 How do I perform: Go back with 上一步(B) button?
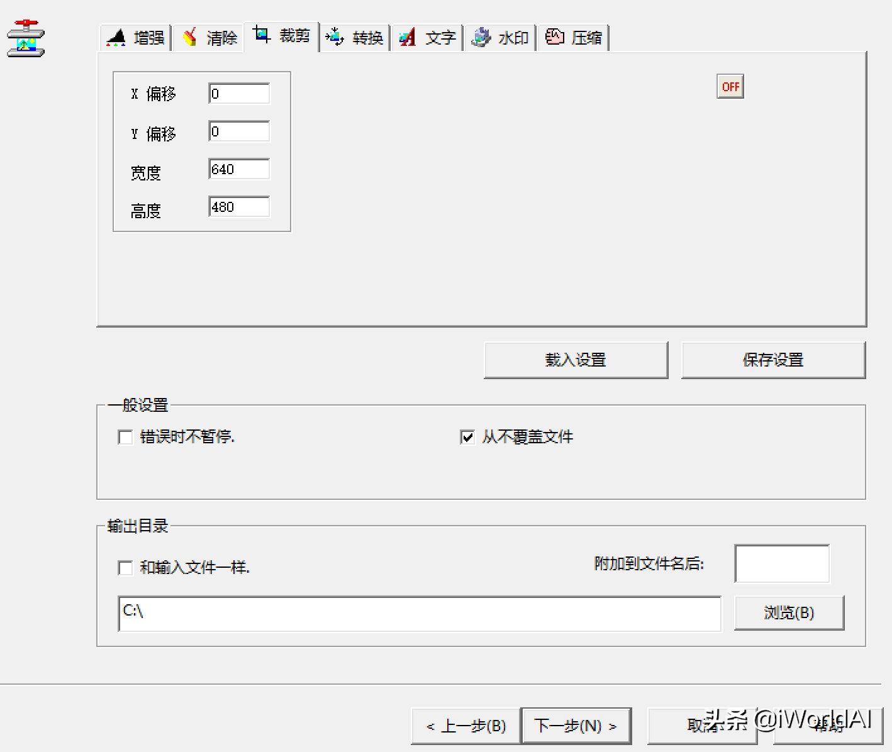(x=466, y=726)
